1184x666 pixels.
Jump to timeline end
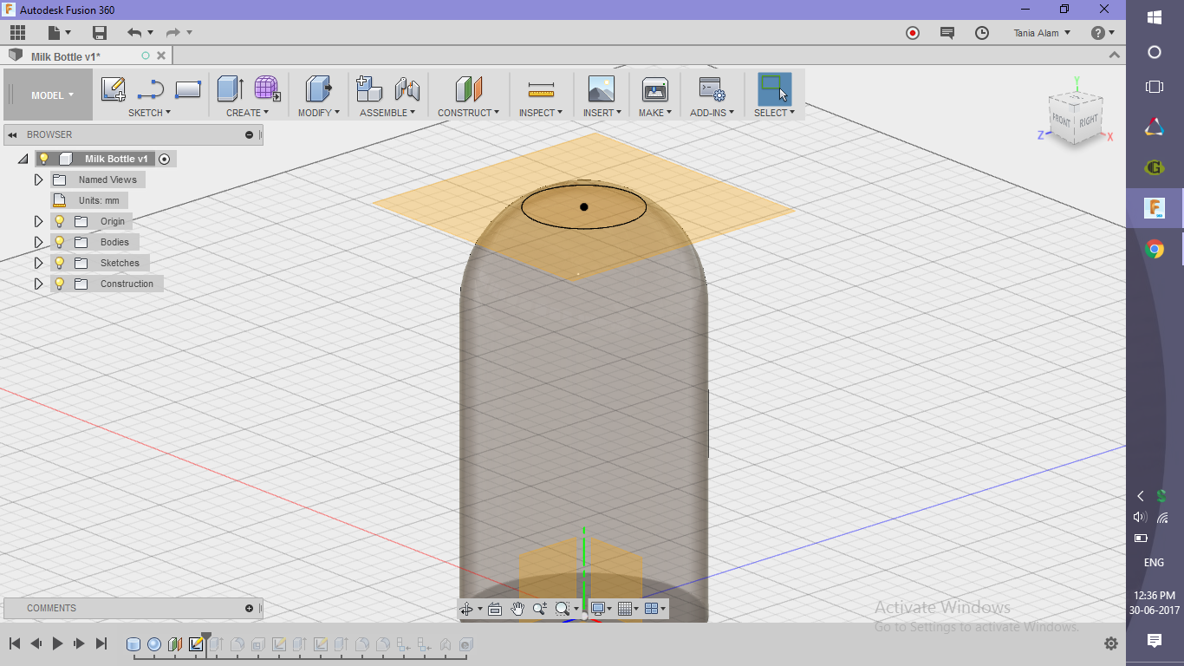(101, 643)
